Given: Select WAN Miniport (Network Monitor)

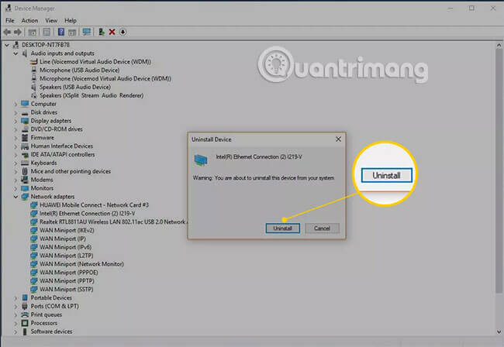Looking at the screenshot, I should [81, 264].
